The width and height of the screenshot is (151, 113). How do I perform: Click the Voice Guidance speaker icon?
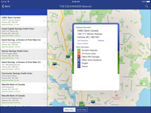79,60
